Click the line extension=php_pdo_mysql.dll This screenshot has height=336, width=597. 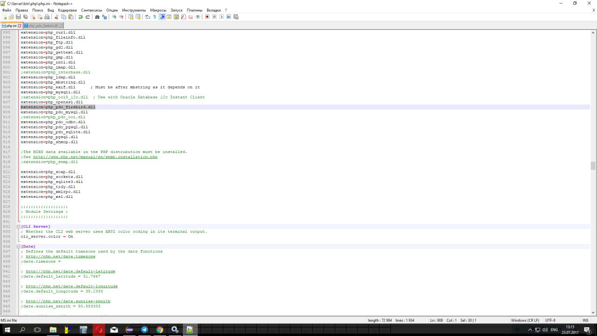coord(54,112)
